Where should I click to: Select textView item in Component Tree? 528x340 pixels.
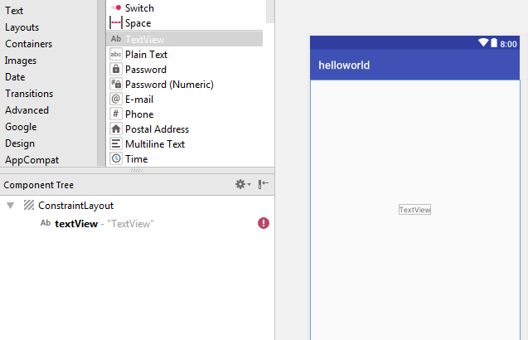click(x=76, y=224)
